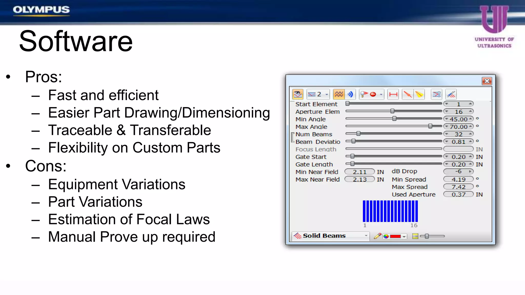Decrease the Min Angle value
Viewport: 525px width, 295px height.
447,119
